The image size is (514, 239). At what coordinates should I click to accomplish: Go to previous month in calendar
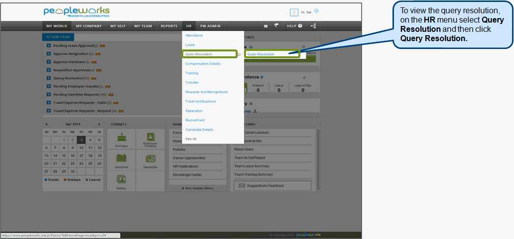click(x=46, y=124)
